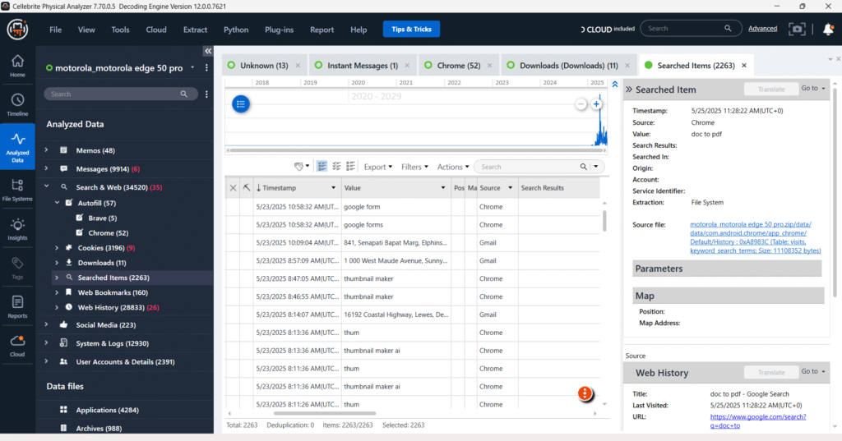Image resolution: width=842 pixels, height=441 pixels.
Task: Open the Advanced search link
Action: point(762,29)
